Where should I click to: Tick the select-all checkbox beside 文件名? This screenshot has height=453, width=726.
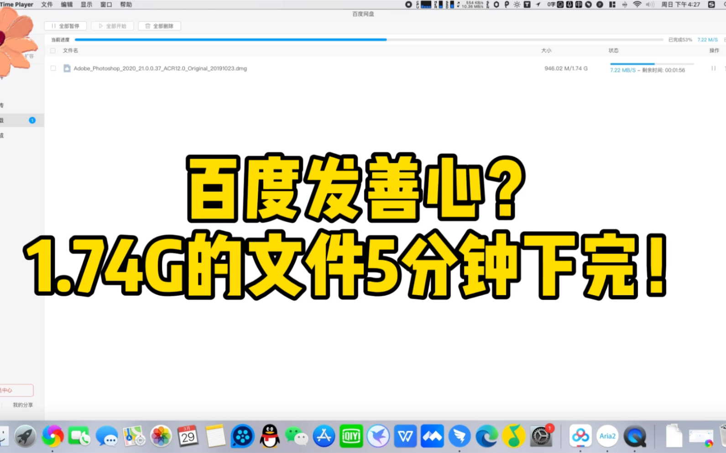point(53,51)
